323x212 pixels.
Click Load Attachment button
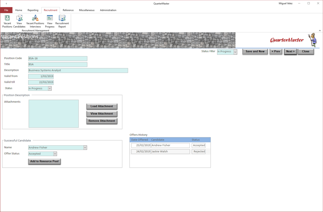[102, 106]
